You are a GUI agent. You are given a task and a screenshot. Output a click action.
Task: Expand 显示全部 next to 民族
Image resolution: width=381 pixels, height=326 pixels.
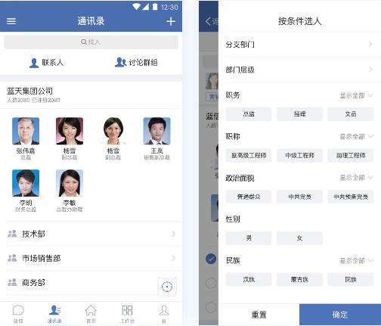[356, 260]
